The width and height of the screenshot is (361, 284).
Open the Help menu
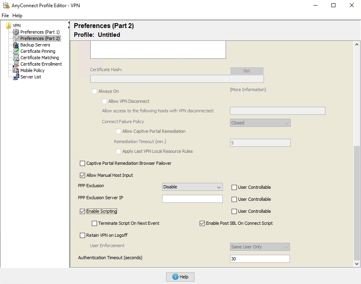coord(17,15)
